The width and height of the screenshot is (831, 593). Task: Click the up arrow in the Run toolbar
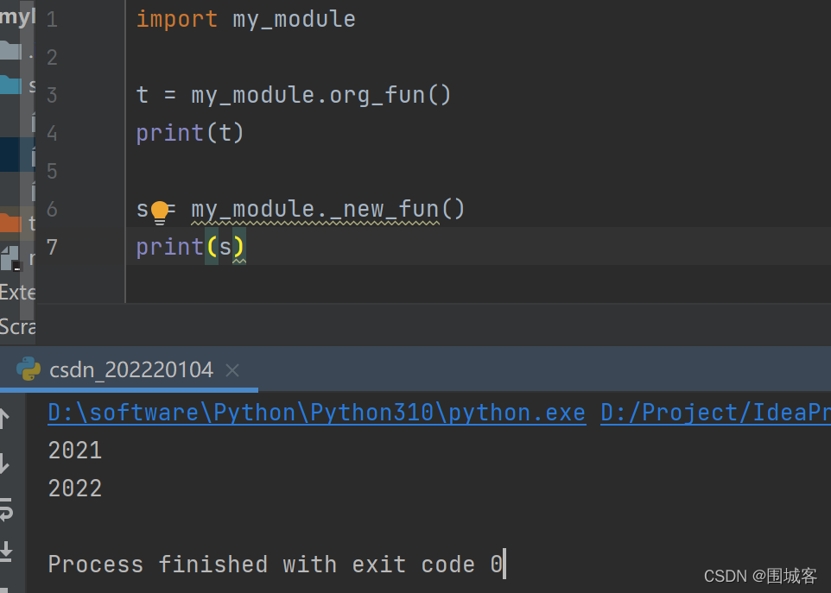[x=4, y=420]
